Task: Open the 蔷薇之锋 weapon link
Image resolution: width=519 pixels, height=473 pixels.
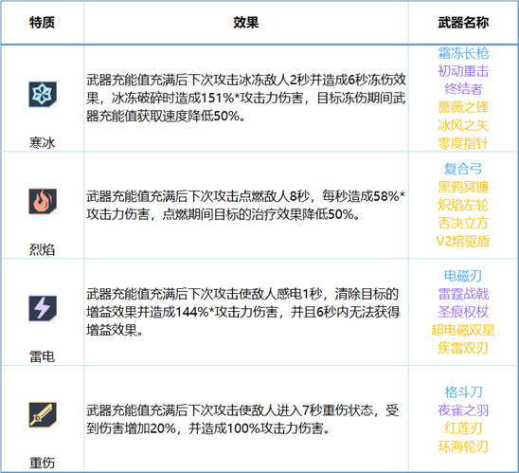Action: click(463, 107)
